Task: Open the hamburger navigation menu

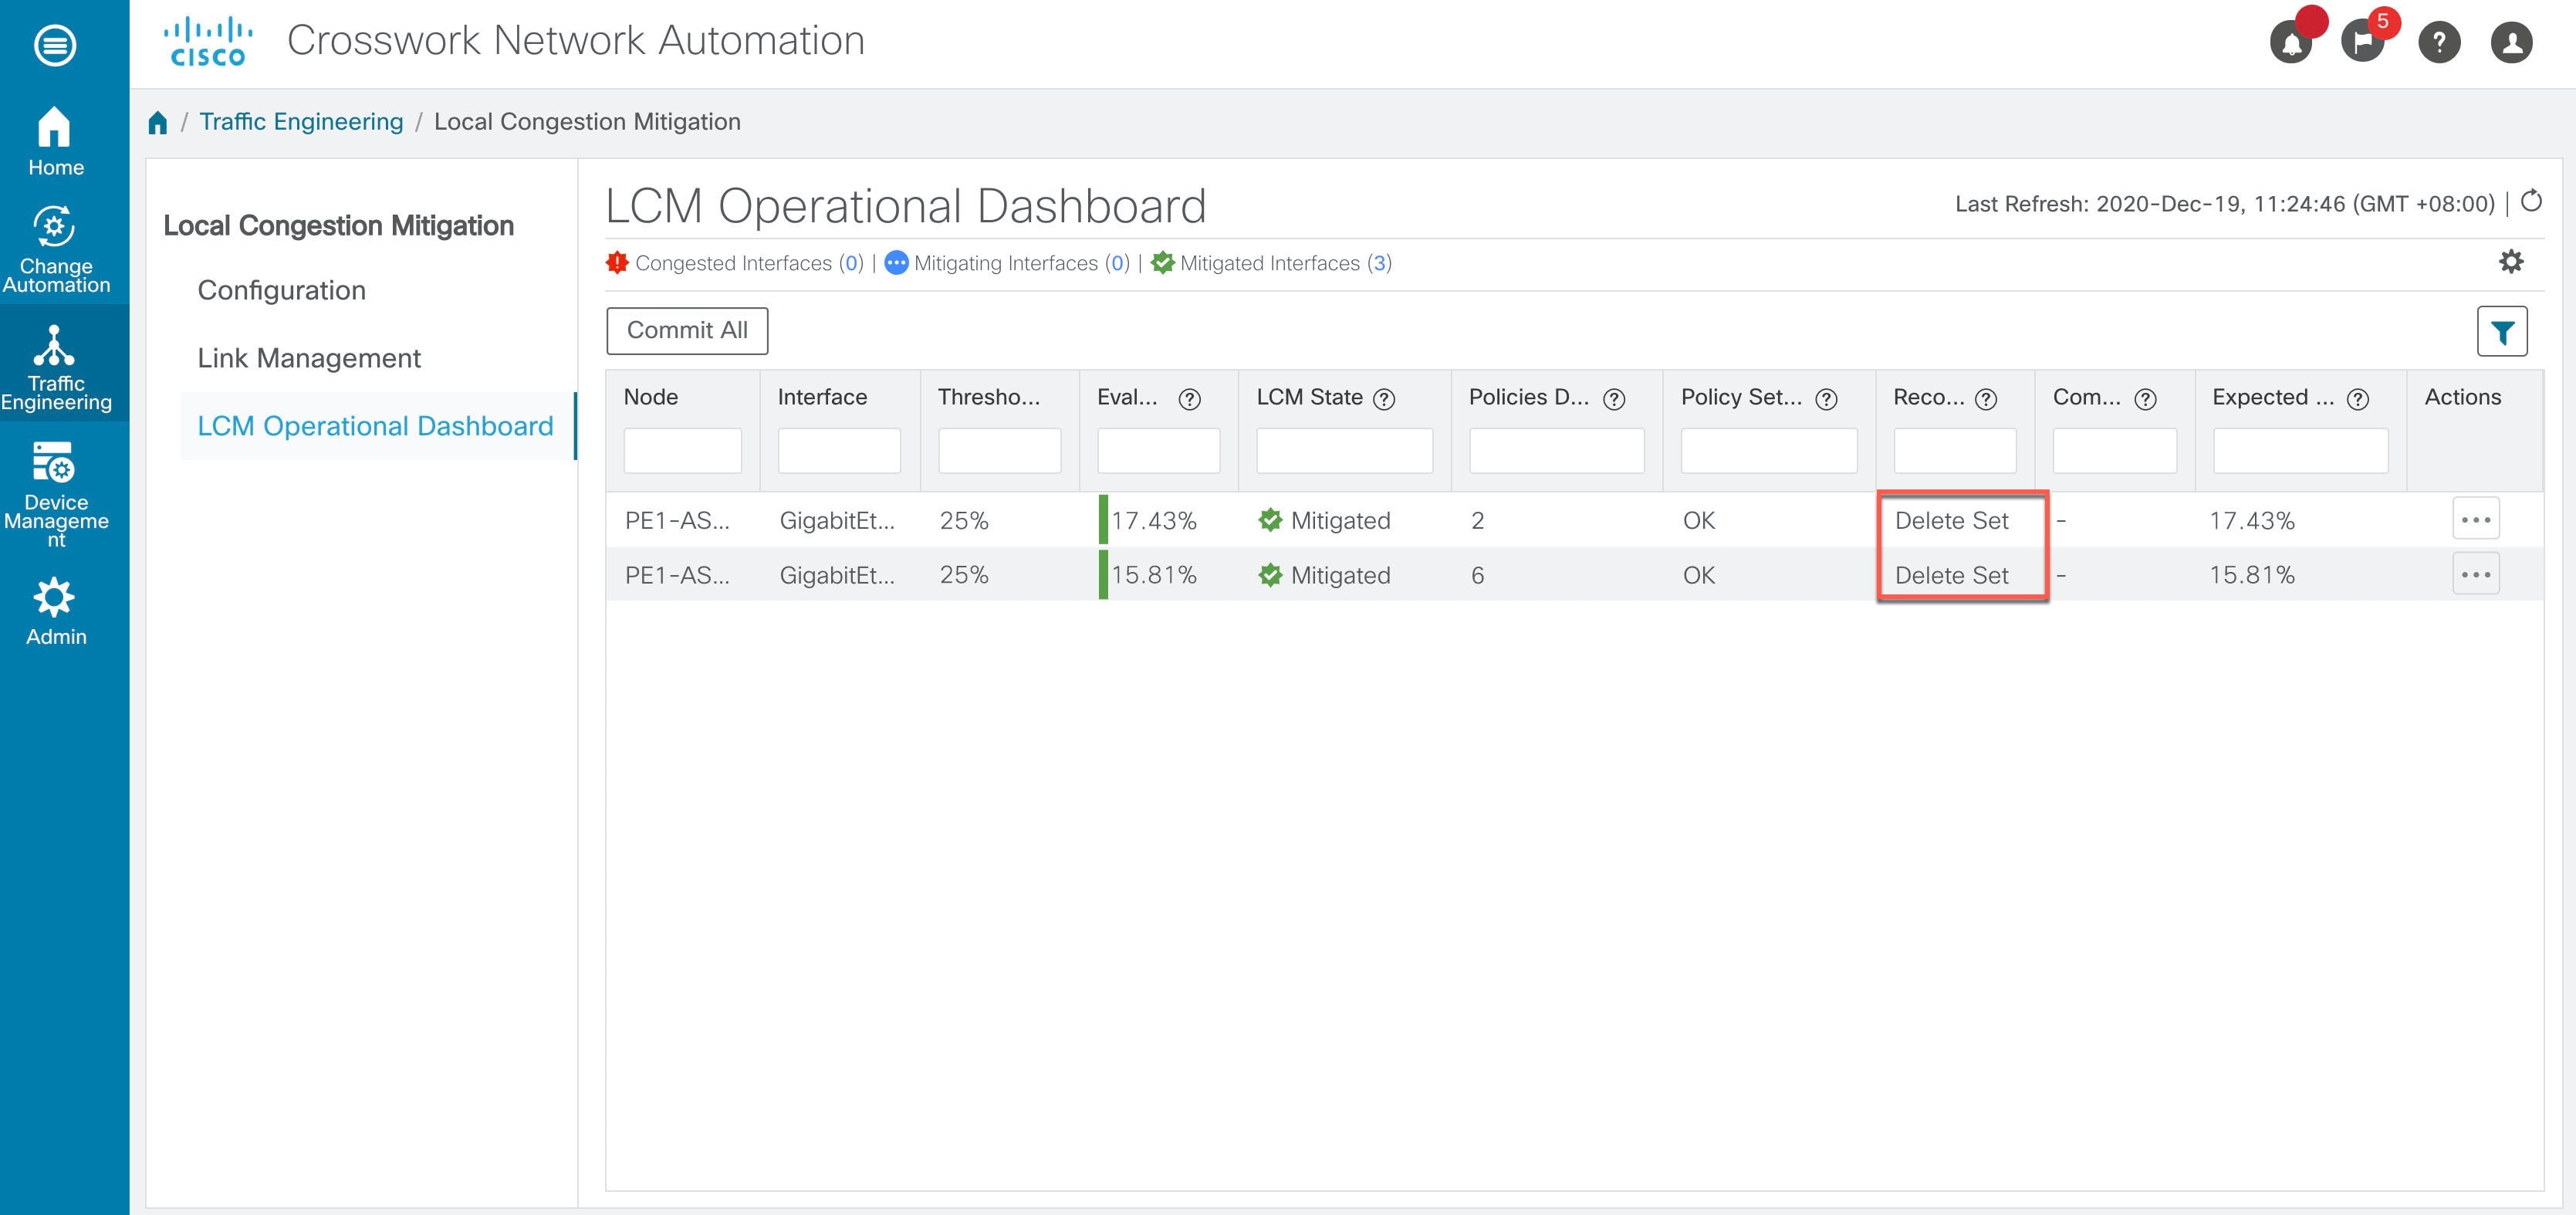Action: point(55,44)
